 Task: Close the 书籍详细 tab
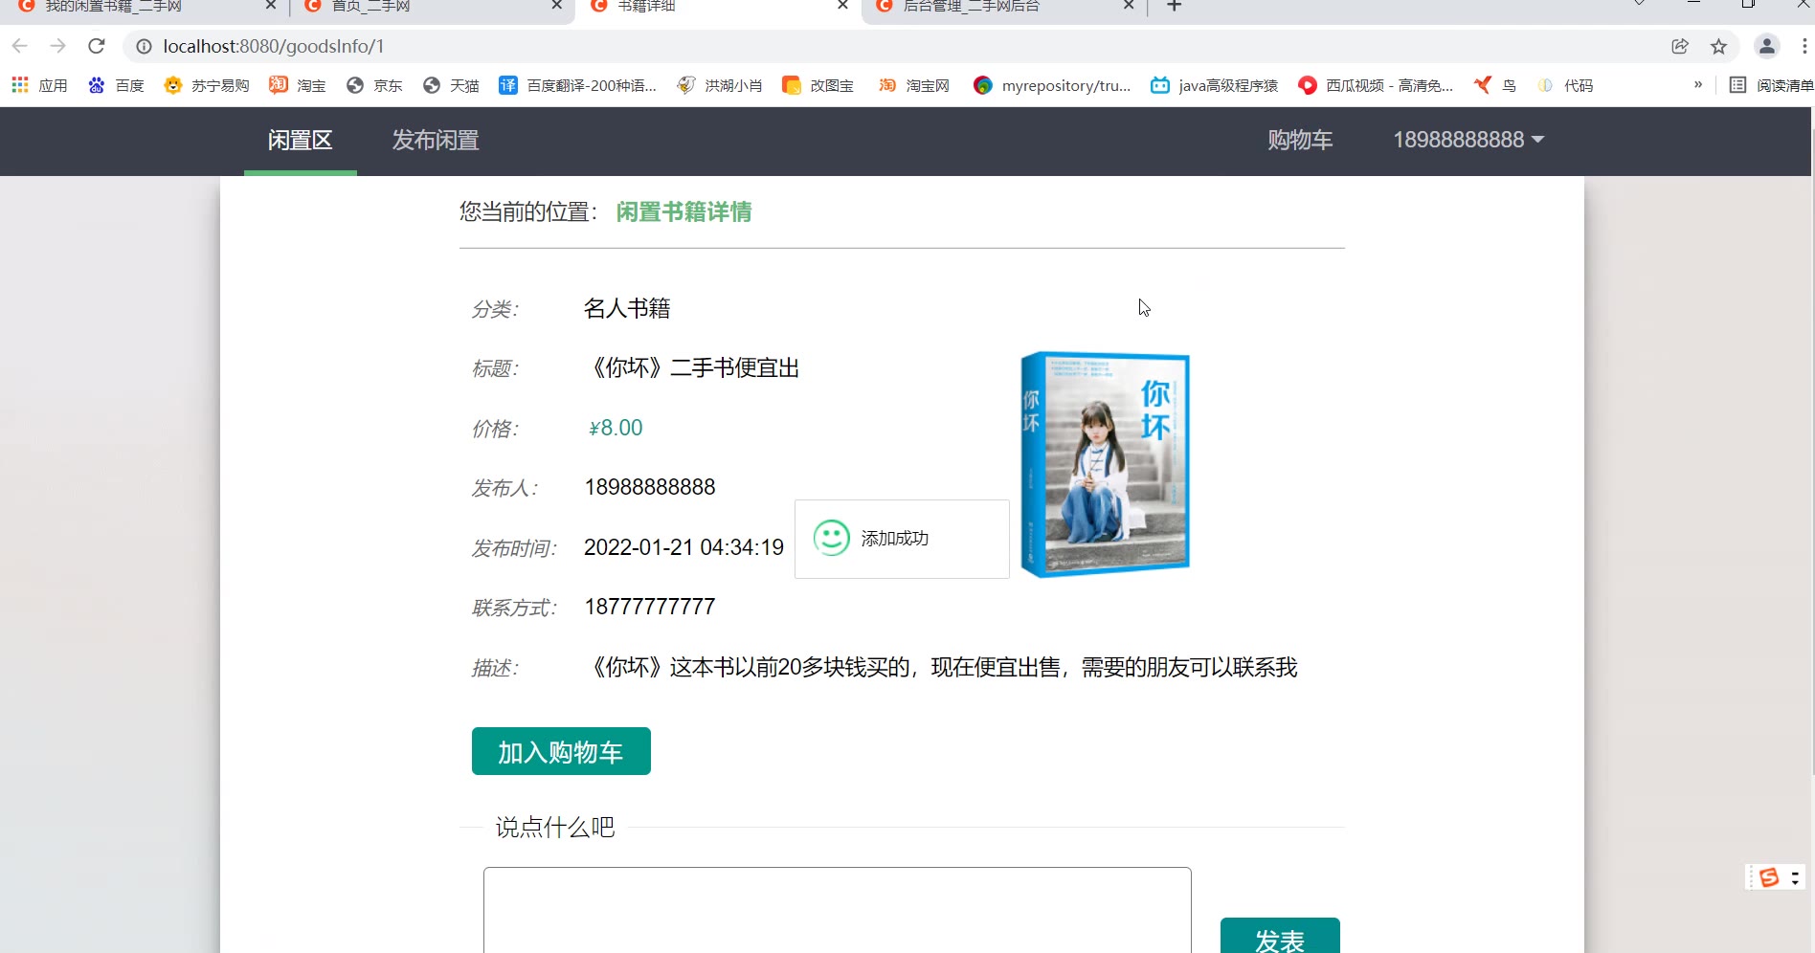pyautogui.click(x=842, y=5)
